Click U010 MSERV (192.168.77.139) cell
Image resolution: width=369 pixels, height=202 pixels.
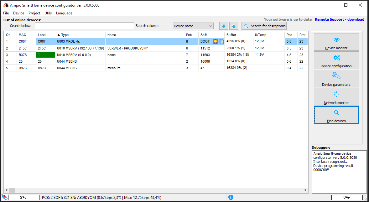80,48
